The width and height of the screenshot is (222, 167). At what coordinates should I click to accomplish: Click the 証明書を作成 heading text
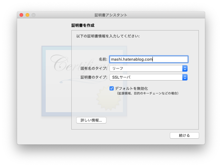pyautogui.click(x=83, y=26)
